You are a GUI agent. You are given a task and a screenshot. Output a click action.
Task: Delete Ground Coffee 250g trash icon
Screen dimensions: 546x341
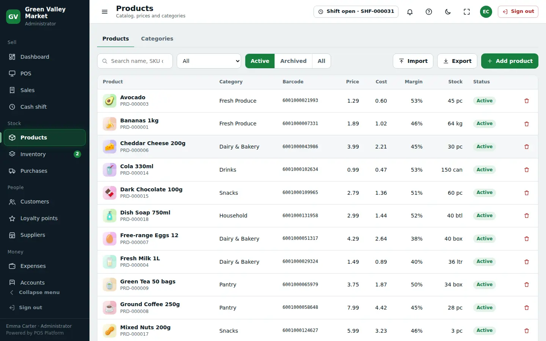[x=527, y=308]
